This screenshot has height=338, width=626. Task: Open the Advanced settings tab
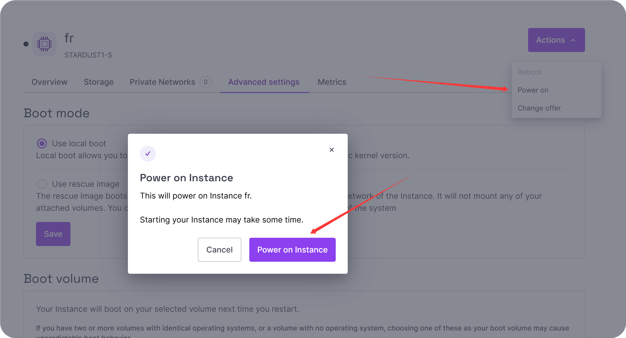click(264, 82)
